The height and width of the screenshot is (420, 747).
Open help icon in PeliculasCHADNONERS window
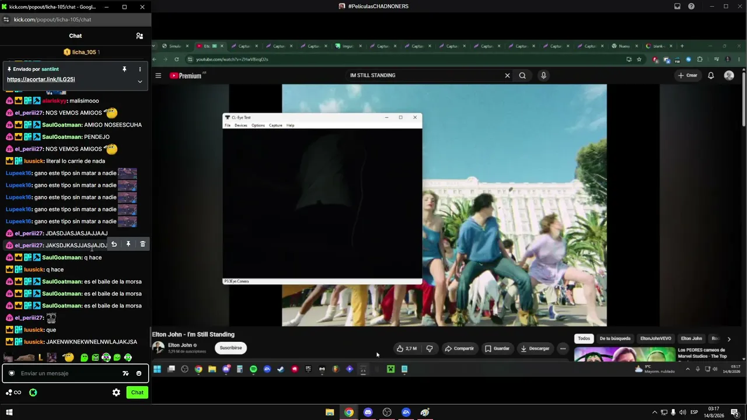pos(692,6)
